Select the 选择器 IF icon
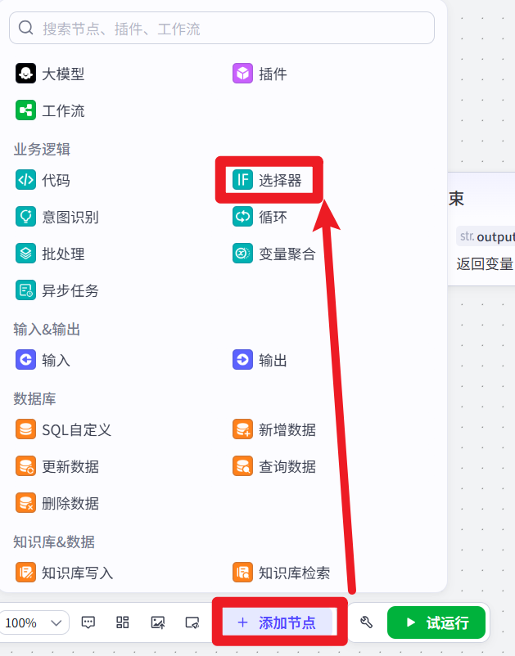The image size is (515, 656). [x=242, y=180]
